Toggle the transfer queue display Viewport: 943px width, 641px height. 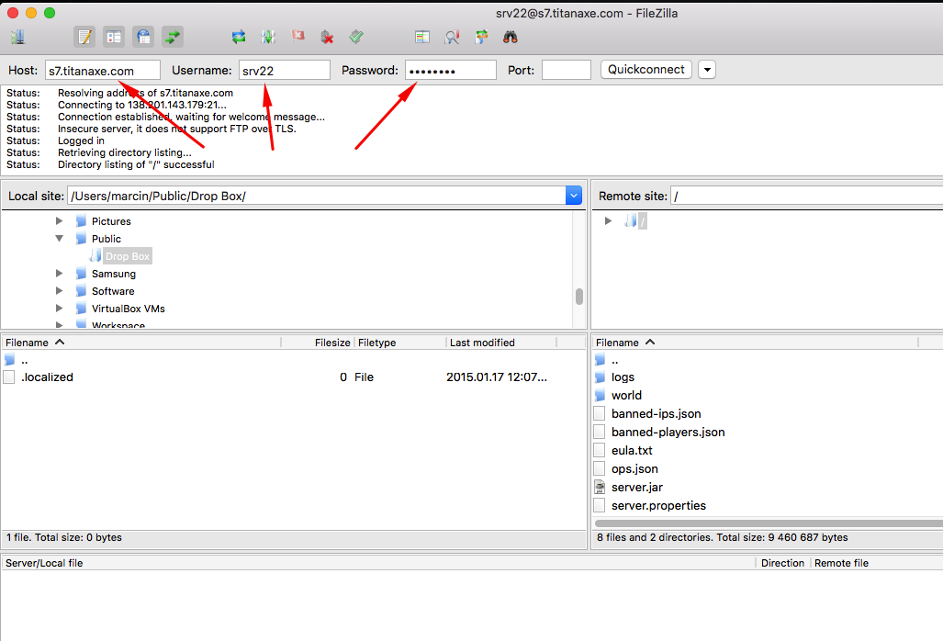pos(173,38)
